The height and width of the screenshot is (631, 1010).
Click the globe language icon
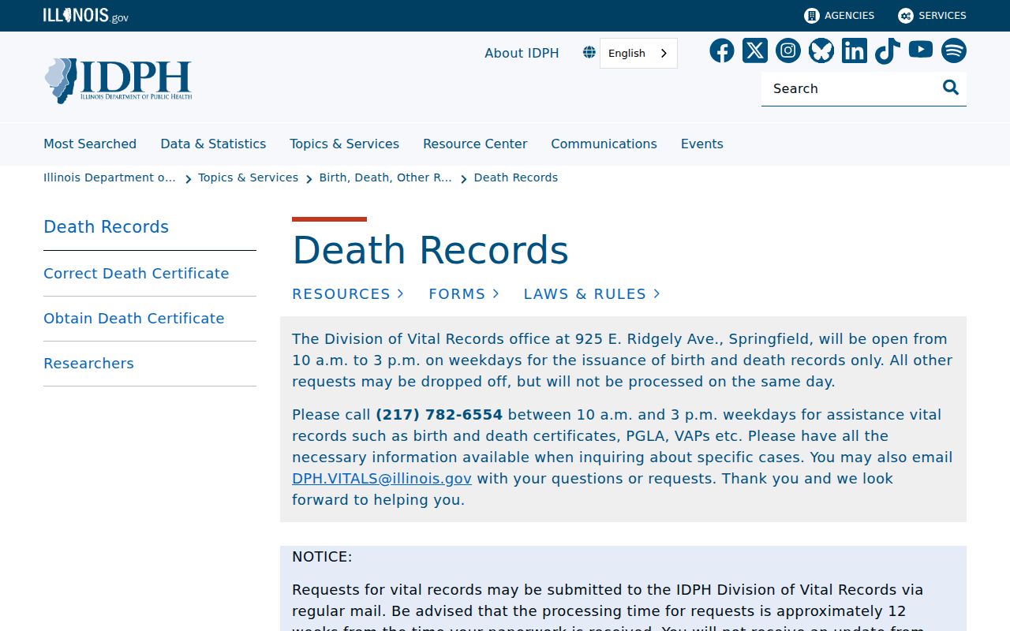pyautogui.click(x=589, y=53)
